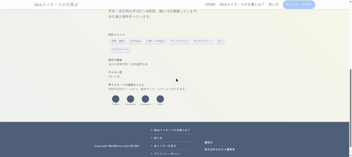Click the 全ライターを見る header button
Screen dimensions: 352x157
click(299, 5)
